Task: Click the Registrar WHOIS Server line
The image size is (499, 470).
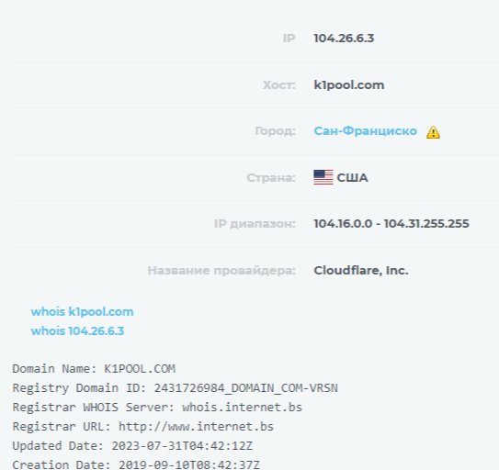Action: pyautogui.click(x=157, y=408)
